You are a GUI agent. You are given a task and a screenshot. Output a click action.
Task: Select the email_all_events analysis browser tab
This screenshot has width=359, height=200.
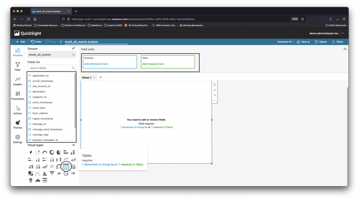50,11
